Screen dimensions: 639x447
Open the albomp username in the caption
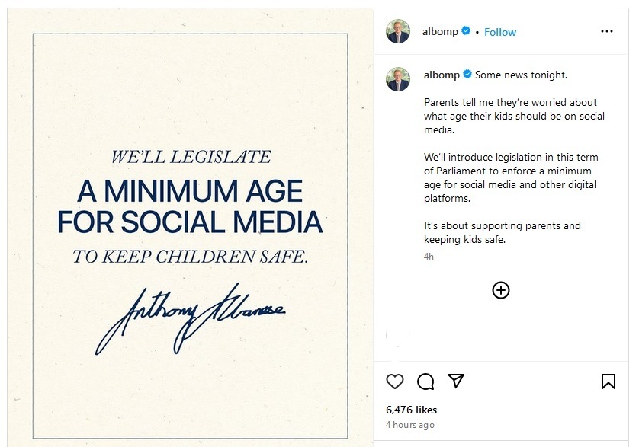(x=442, y=75)
